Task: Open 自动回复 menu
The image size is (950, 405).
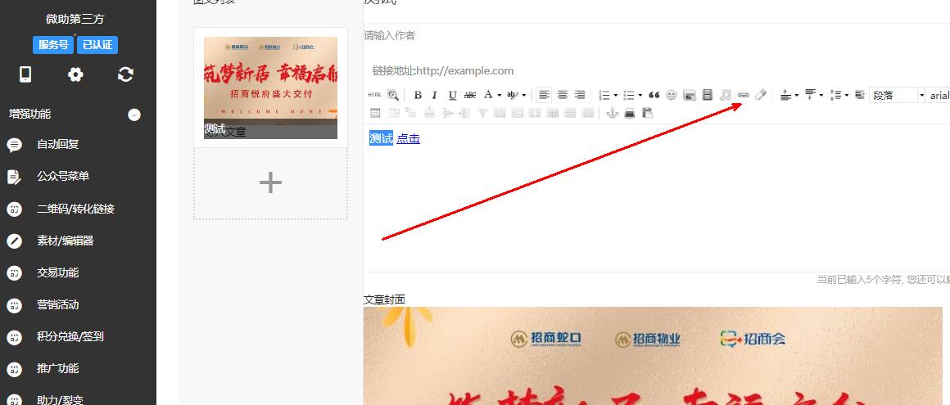Action: pyautogui.click(x=58, y=145)
